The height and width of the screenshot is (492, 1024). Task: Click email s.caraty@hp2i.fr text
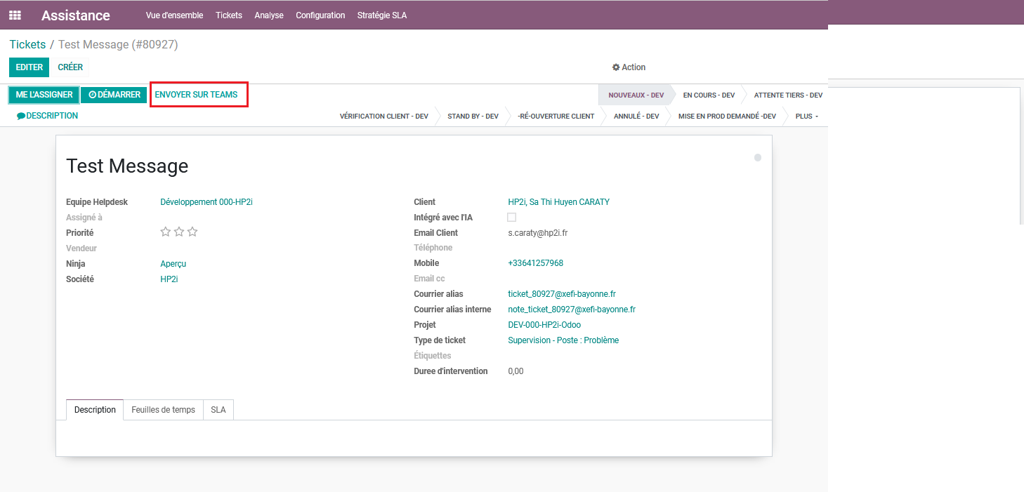tap(537, 233)
